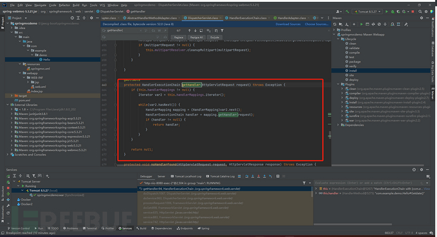Open the Refactor menu
Image resolution: width=437 pixels, height=237 pixels.
[65, 5]
